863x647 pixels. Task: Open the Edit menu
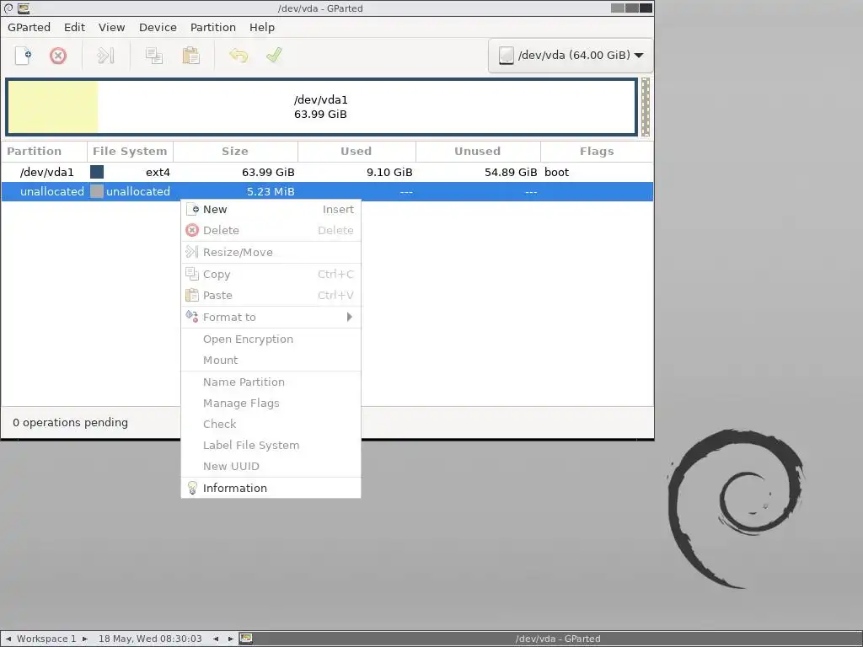pos(74,27)
